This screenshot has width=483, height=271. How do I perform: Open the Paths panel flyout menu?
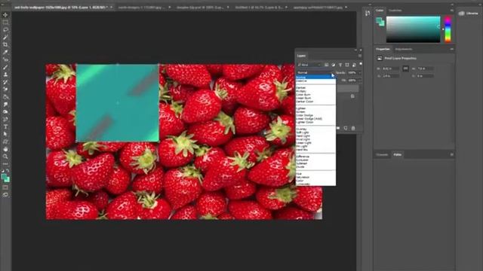(451, 154)
